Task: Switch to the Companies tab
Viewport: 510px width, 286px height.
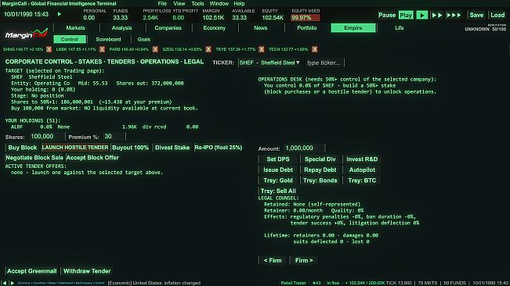Action: [168, 28]
